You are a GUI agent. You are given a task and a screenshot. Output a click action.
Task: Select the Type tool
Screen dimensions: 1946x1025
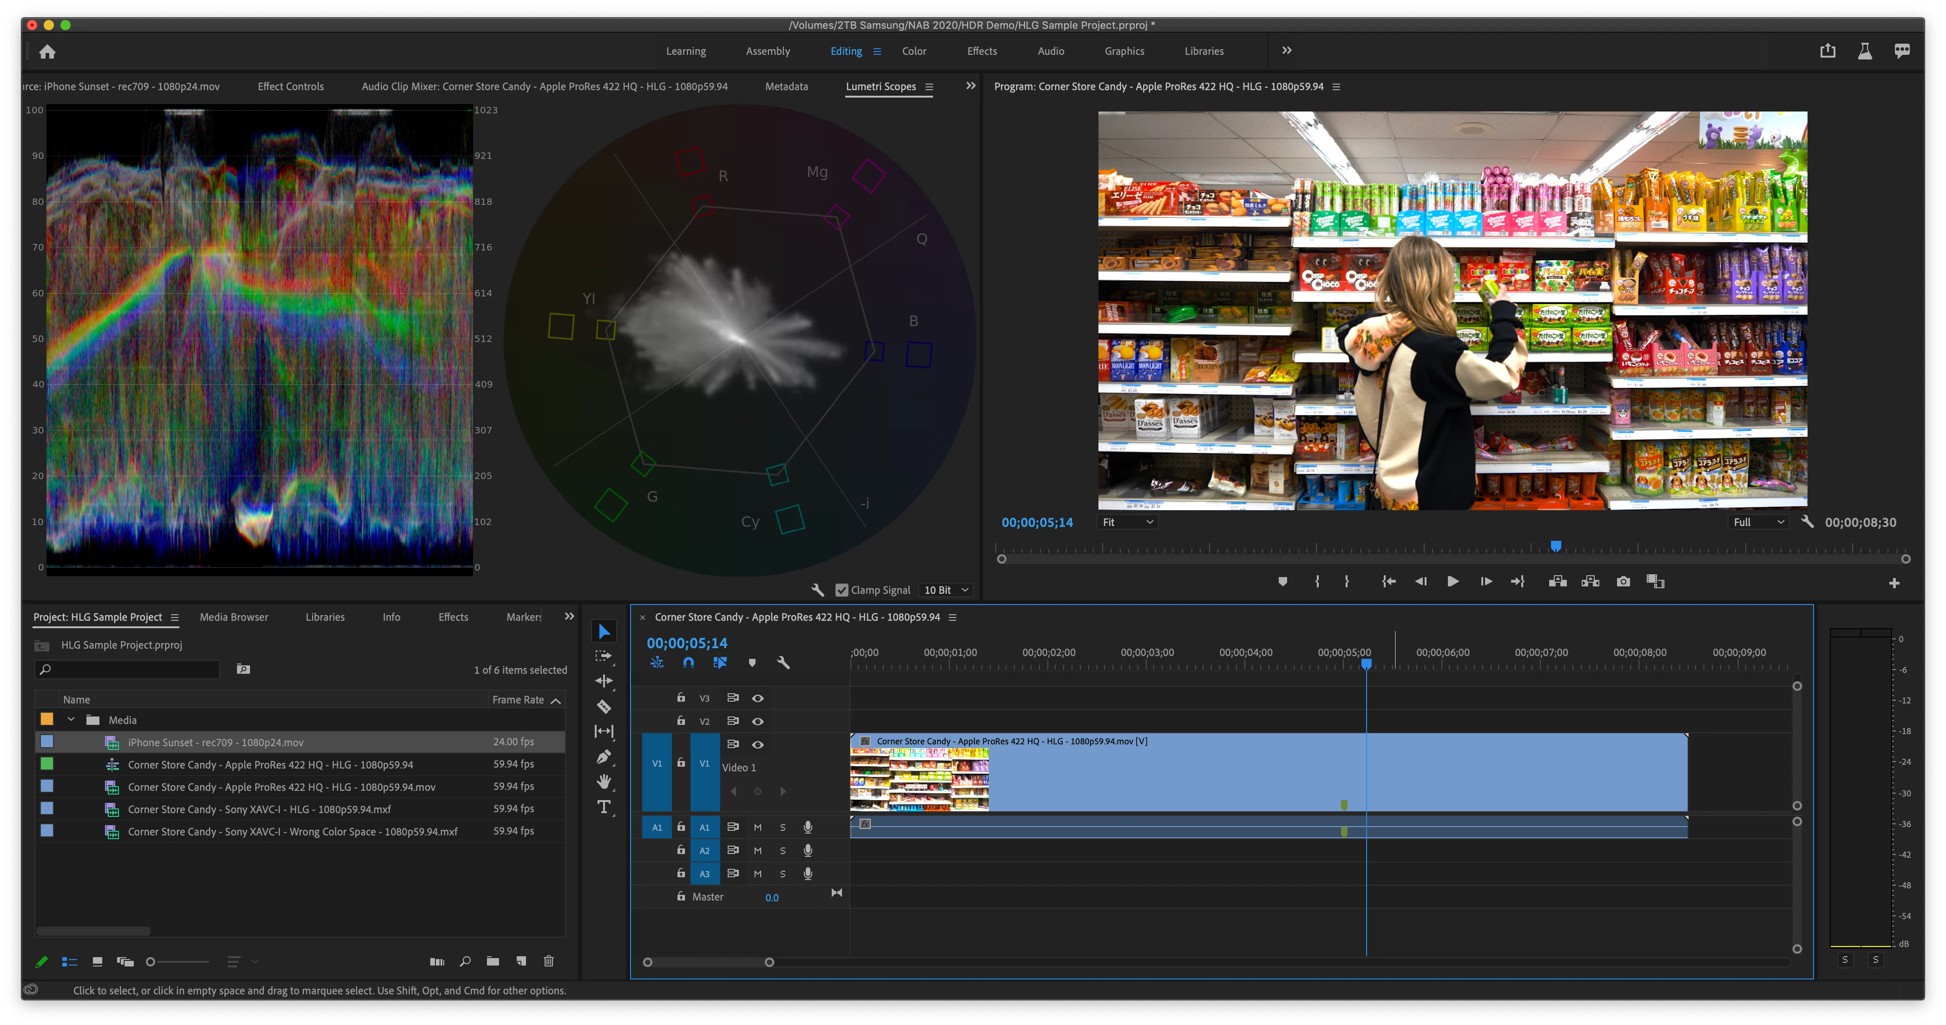(x=604, y=807)
